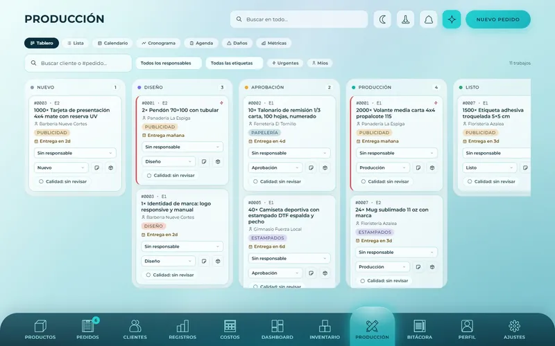
Task: Open the Producción stage dropdown on the Mug sublimado card
Action: pos(383,267)
